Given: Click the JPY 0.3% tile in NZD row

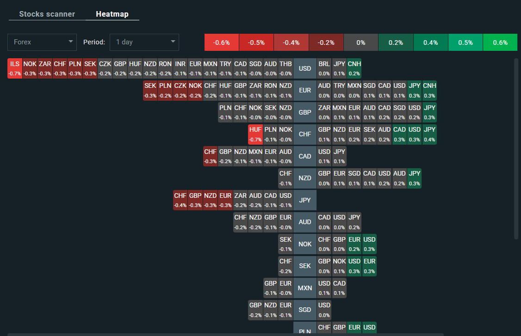Looking at the screenshot, I should pos(414,178).
